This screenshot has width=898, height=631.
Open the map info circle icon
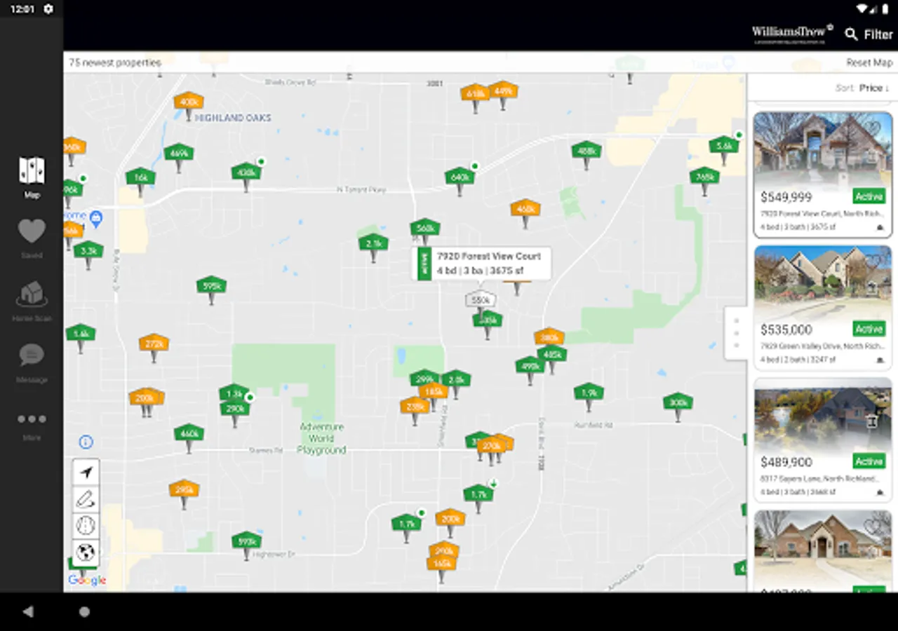[86, 442]
